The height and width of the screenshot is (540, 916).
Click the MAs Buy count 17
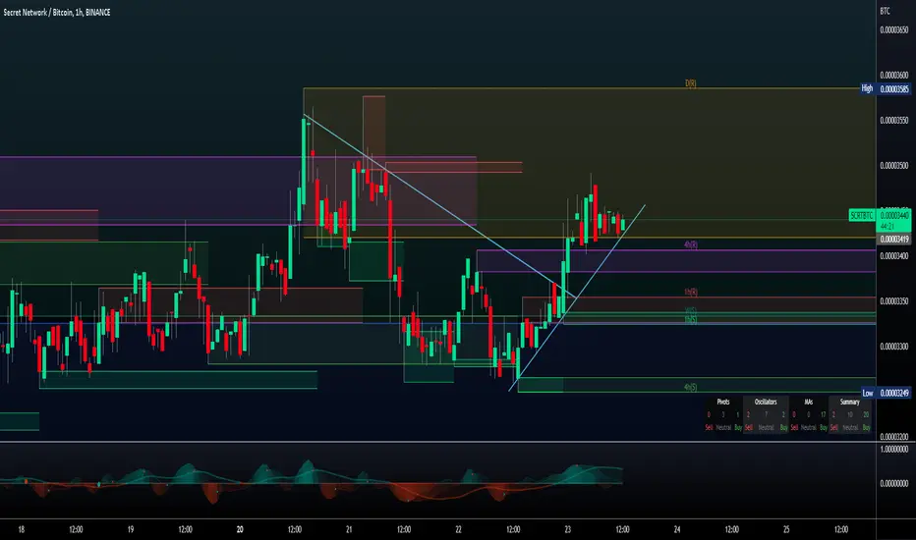click(x=823, y=414)
